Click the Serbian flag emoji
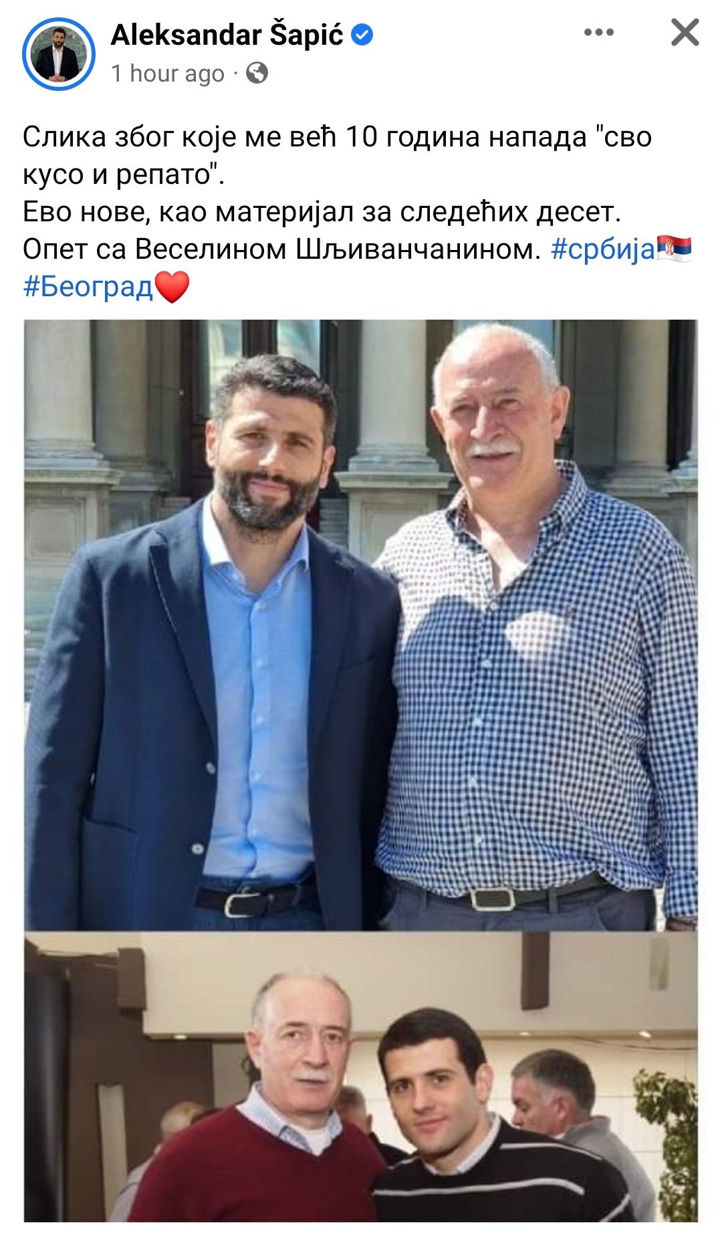The width and height of the screenshot is (722, 1233). point(674,249)
